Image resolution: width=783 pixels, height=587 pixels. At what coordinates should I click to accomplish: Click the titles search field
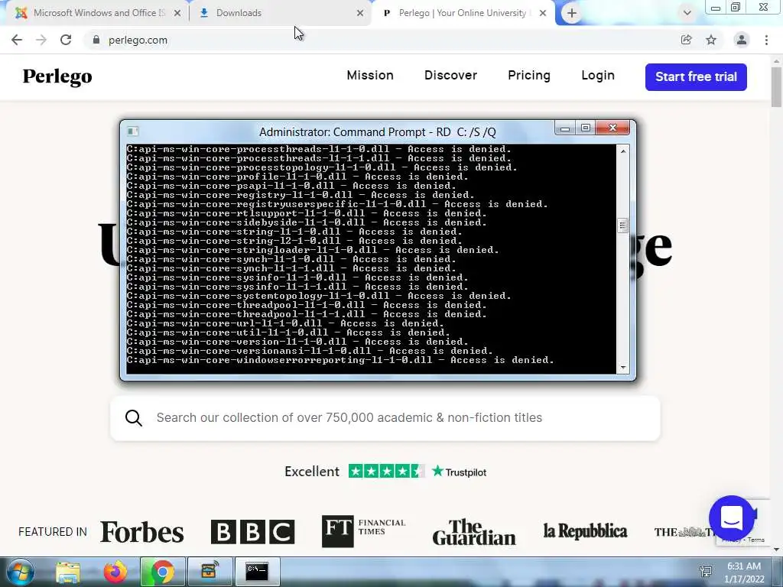pyautogui.click(x=385, y=418)
